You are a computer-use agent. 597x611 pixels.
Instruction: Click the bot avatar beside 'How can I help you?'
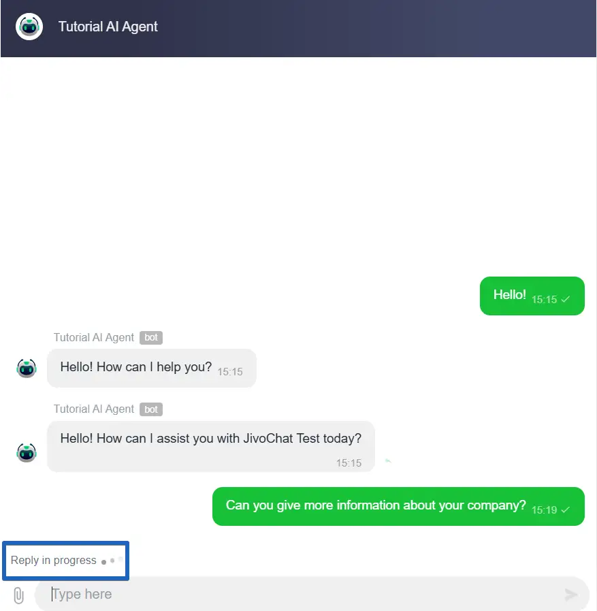click(27, 369)
